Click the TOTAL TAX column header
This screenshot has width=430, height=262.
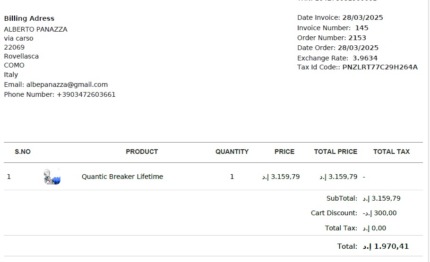pos(391,152)
